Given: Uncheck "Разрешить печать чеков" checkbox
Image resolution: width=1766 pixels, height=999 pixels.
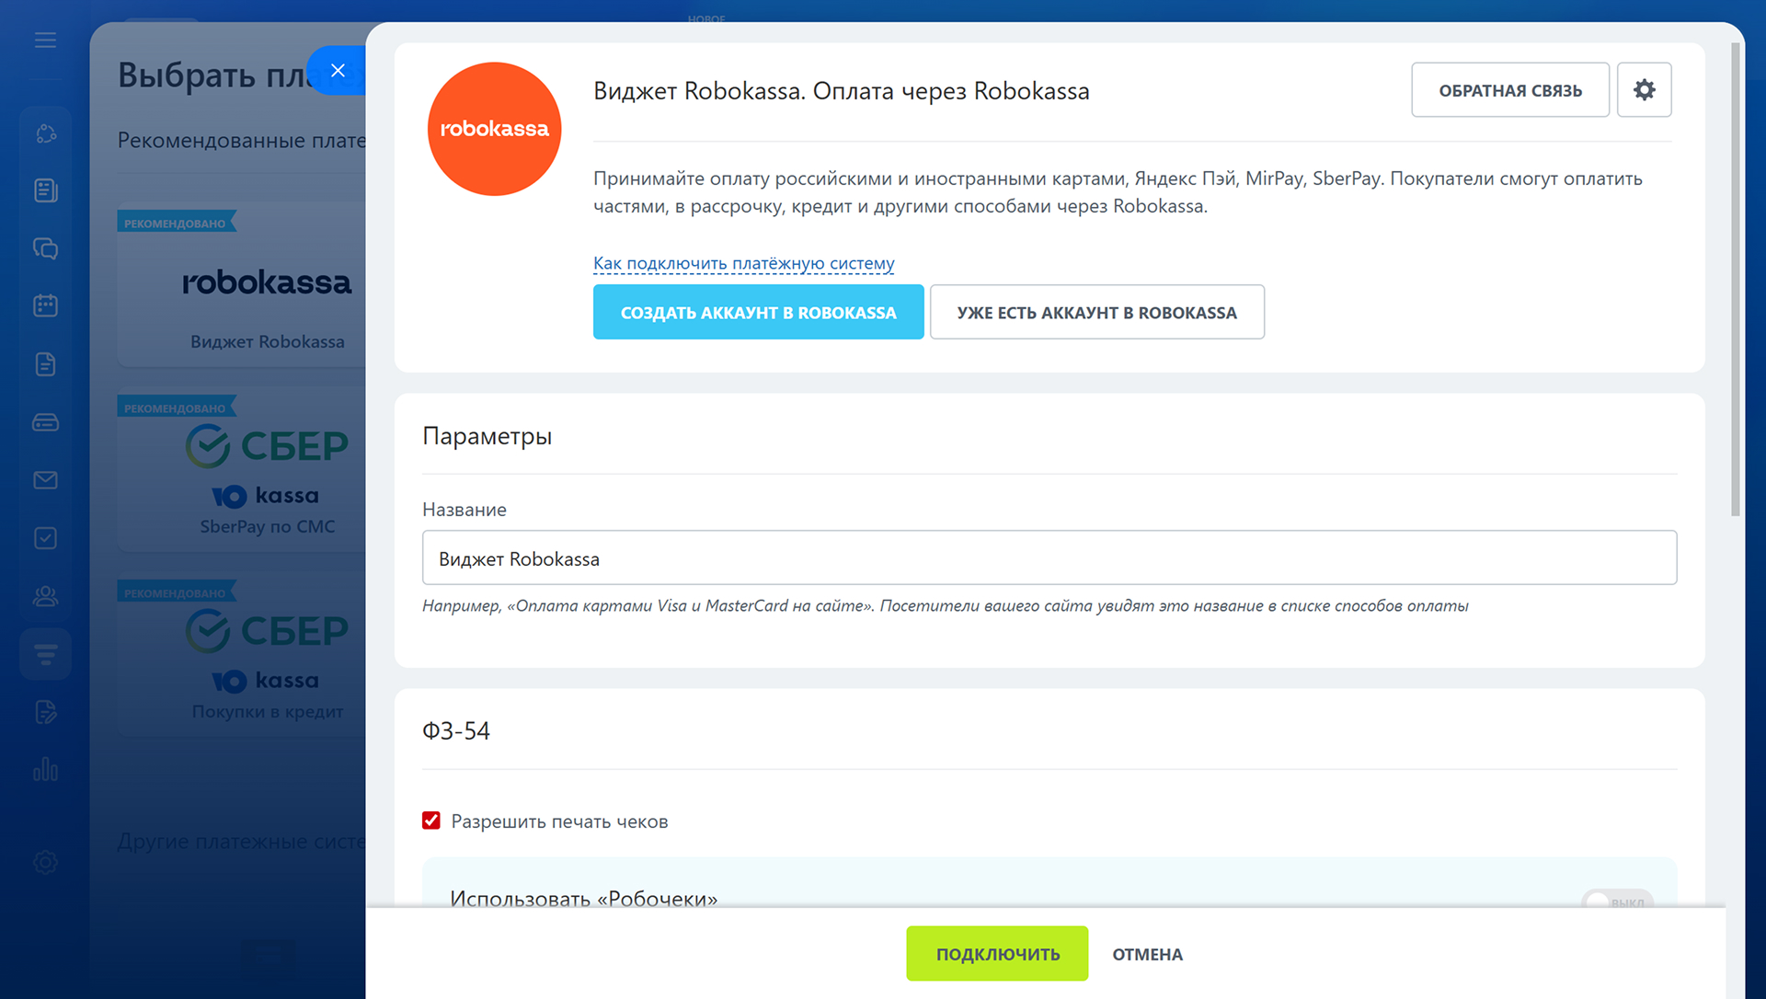Looking at the screenshot, I should pos(431,821).
